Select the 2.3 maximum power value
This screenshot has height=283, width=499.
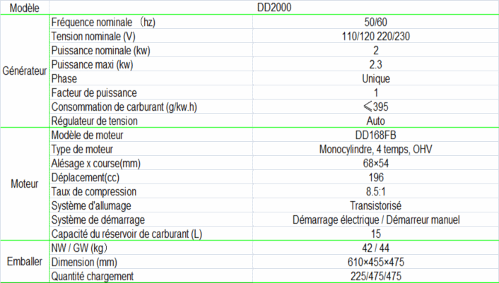375,65
